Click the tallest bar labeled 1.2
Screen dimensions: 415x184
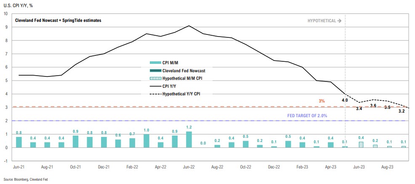click(x=189, y=139)
